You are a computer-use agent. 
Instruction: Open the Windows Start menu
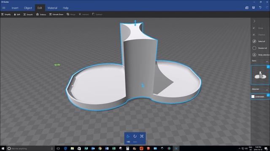point(3,148)
